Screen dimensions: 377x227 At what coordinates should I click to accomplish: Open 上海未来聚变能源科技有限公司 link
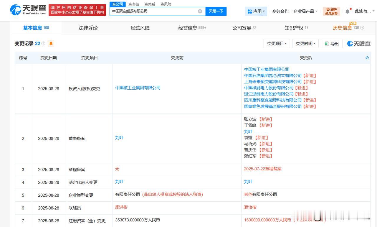[x=273, y=82]
